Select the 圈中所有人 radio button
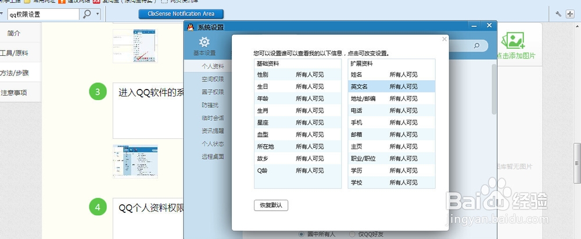This screenshot has width=581, height=239. pyautogui.click(x=301, y=234)
